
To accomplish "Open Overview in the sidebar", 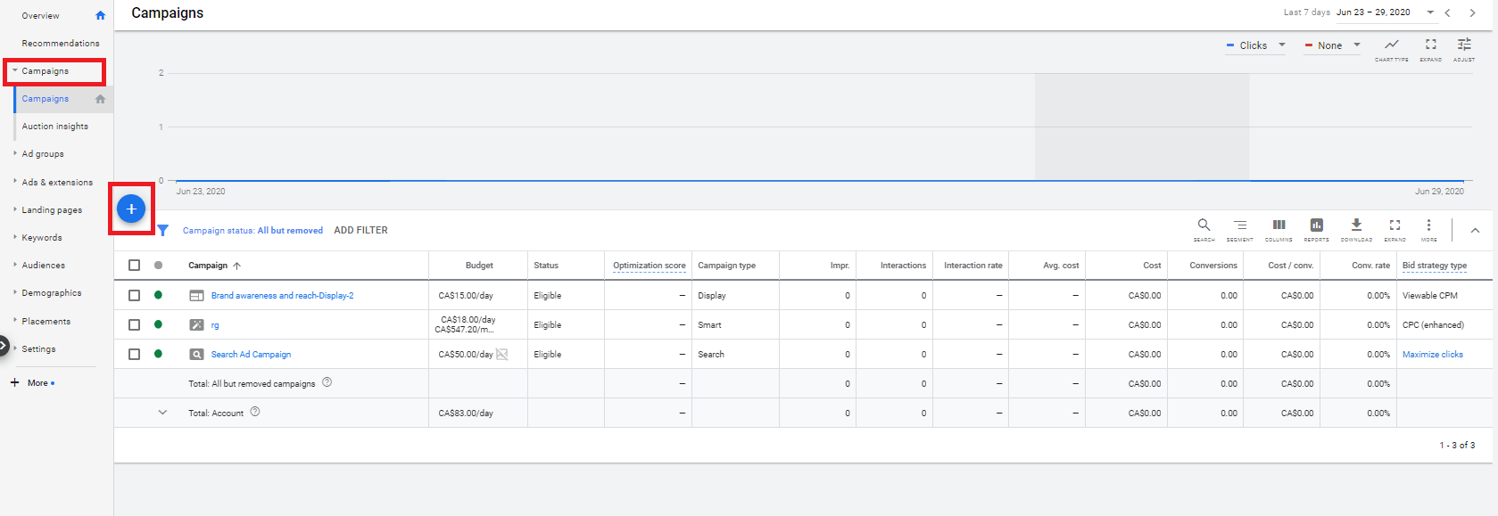I will (40, 16).
